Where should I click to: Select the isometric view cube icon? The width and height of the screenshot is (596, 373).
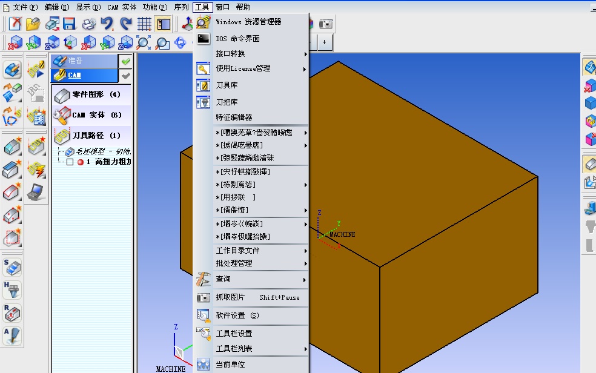(x=70, y=42)
